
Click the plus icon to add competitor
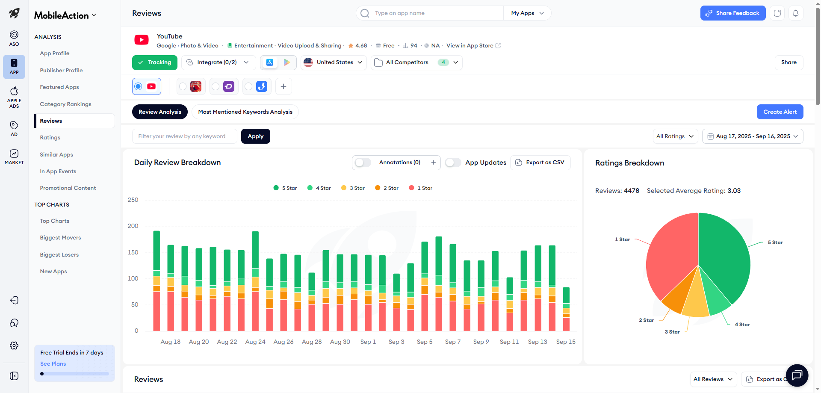tap(284, 86)
